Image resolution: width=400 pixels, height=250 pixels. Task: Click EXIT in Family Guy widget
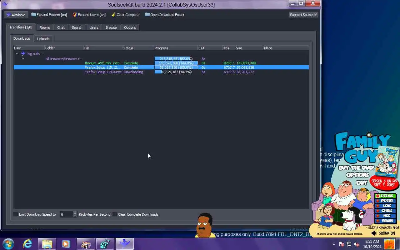coord(362,183)
